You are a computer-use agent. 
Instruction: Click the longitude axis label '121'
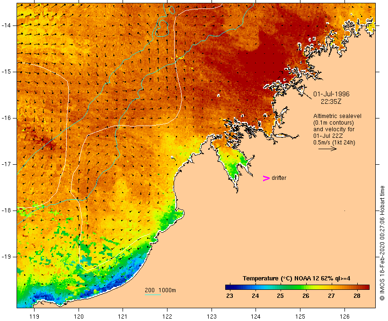[123, 316]
